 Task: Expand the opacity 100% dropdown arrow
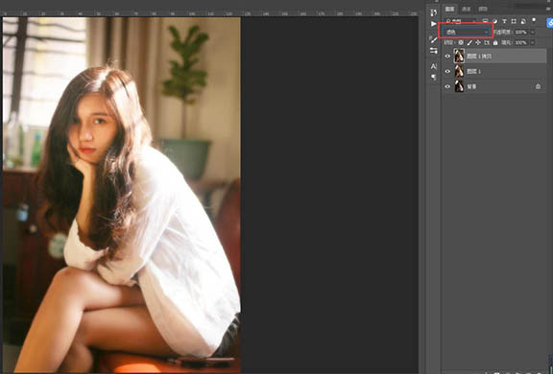coord(532,32)
